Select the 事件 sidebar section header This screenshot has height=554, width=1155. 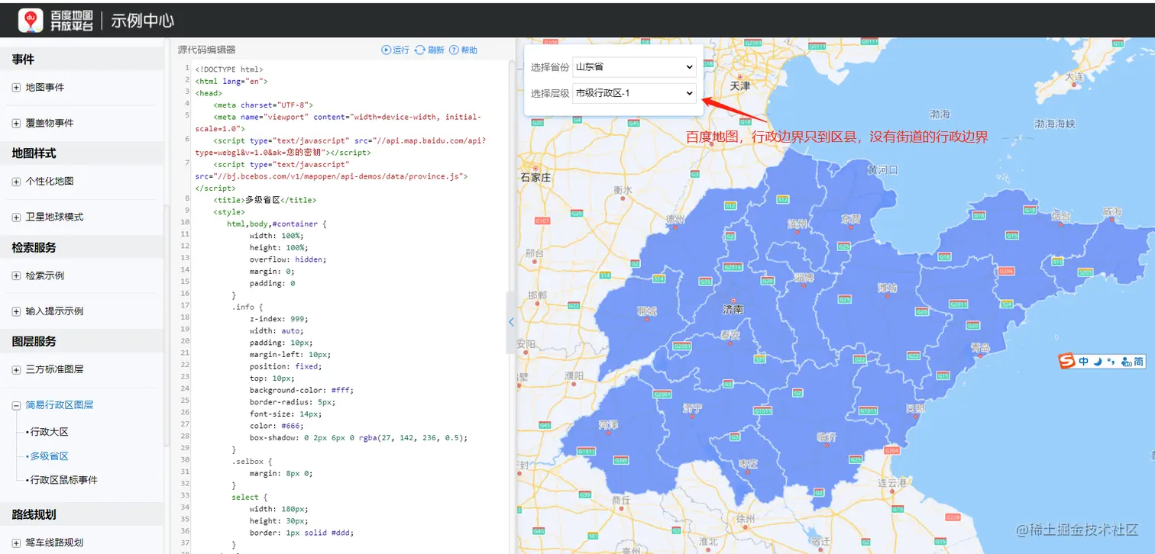82,60
